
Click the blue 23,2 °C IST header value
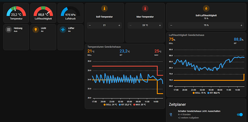(x=125, y=51)
